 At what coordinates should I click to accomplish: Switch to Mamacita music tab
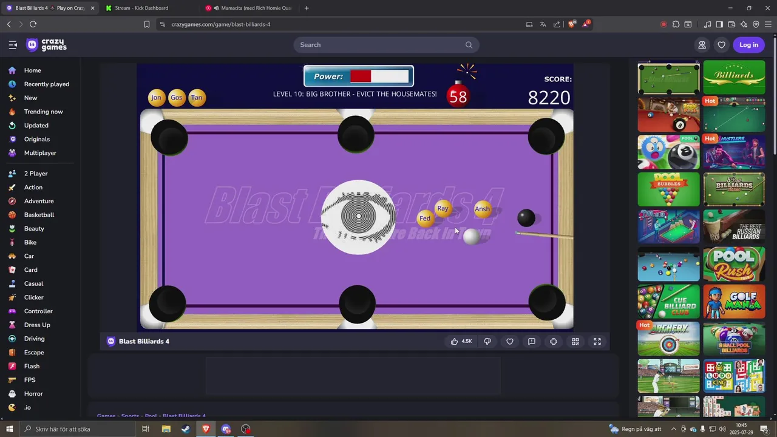(249, 8)
